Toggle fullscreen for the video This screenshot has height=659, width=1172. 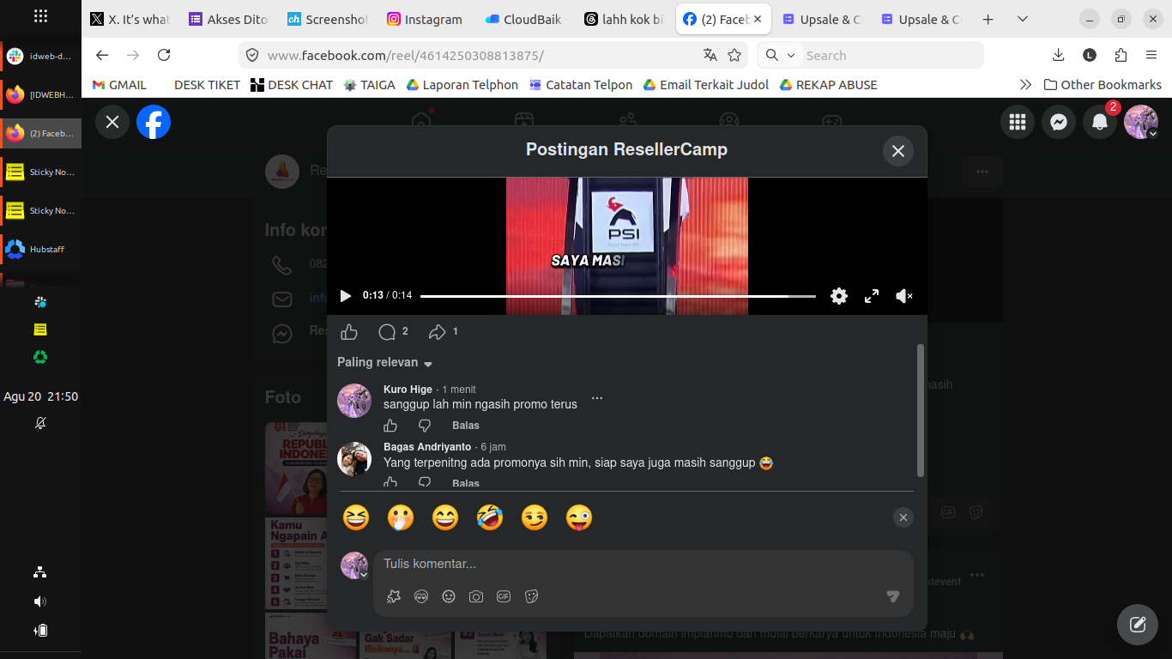pyautogui.click(x=872, y=296)
